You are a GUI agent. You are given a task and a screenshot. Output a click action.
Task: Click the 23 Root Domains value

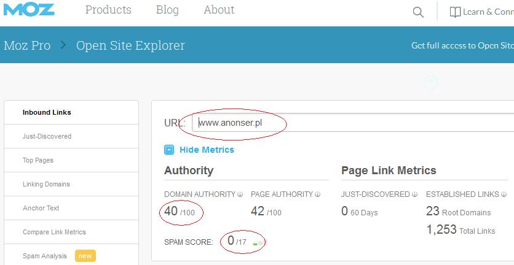point(458,212)
